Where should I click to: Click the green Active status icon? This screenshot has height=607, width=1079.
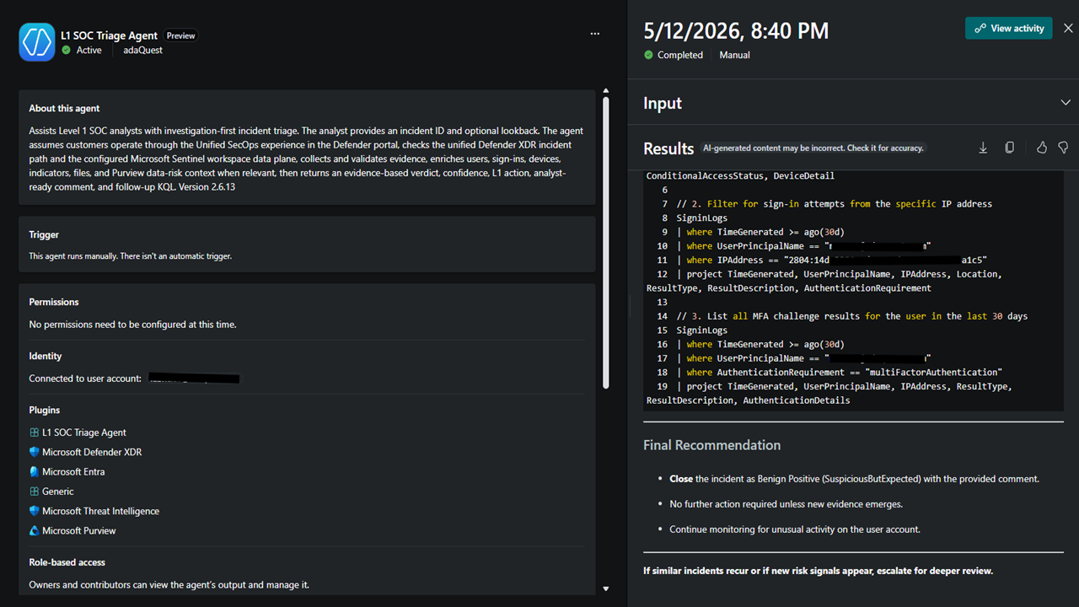tap(67, 50)
